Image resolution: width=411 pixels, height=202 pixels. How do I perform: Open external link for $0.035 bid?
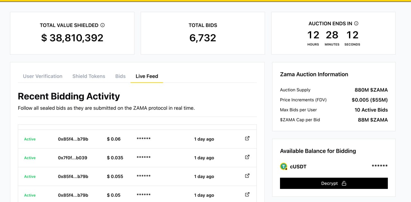247,157
